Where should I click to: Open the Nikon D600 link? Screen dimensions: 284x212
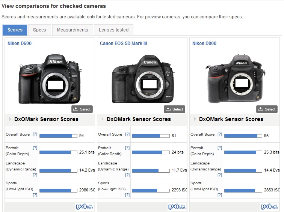click(20, 43)
